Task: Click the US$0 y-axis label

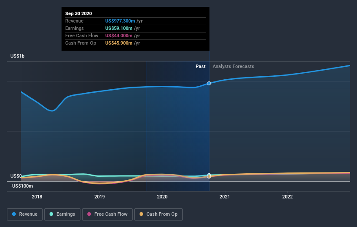Action: tap(16, 176)
